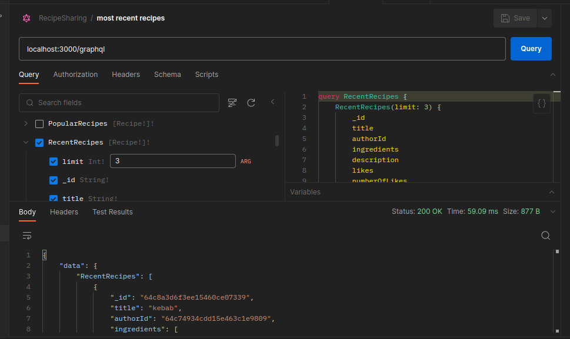Click the Search fields input box
This screenshot has width=570, height=339.
click(119, 103)
